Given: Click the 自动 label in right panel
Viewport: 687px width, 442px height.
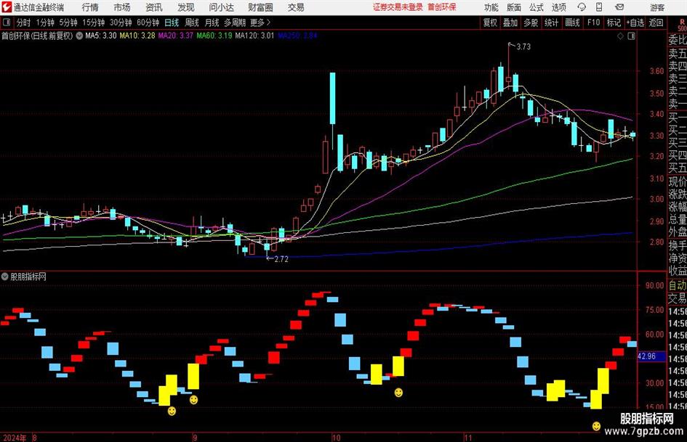Looking at the screenshot, I should click(x=678, y=285).
